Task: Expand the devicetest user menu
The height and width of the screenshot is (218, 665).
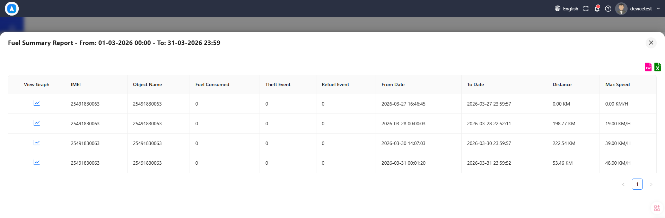Action: point(658,9)
